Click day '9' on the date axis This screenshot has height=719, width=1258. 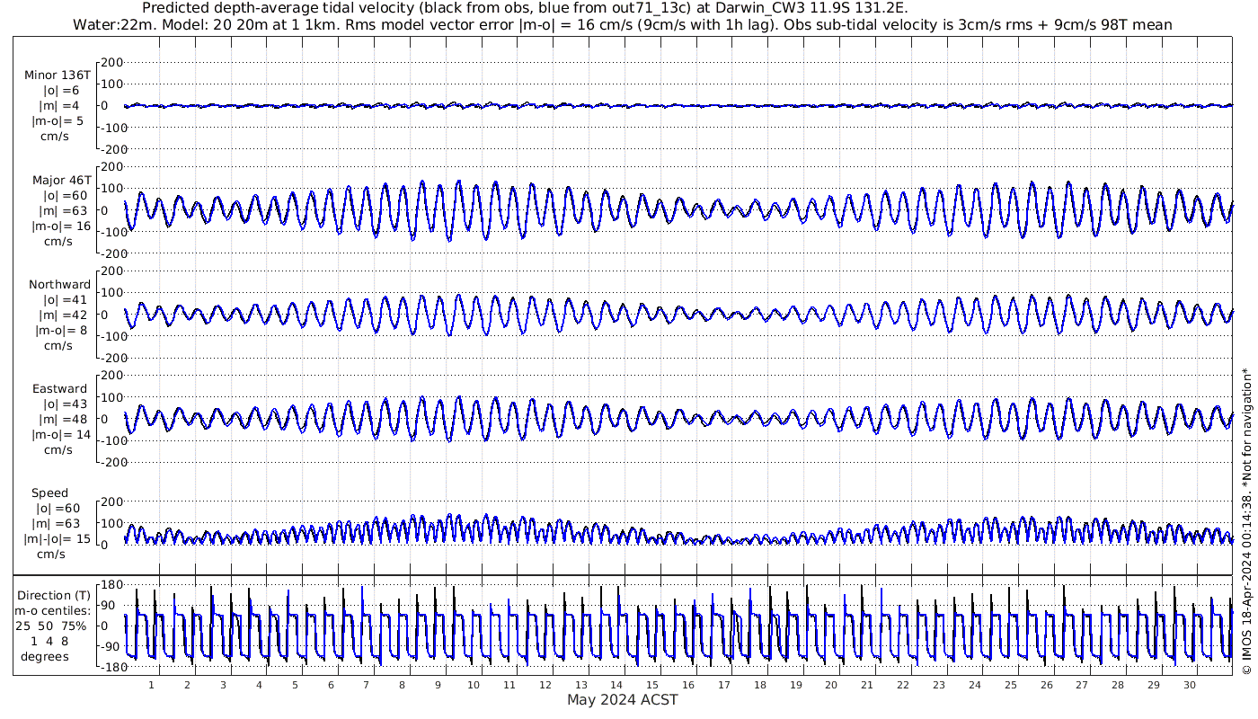pos(438,685)
